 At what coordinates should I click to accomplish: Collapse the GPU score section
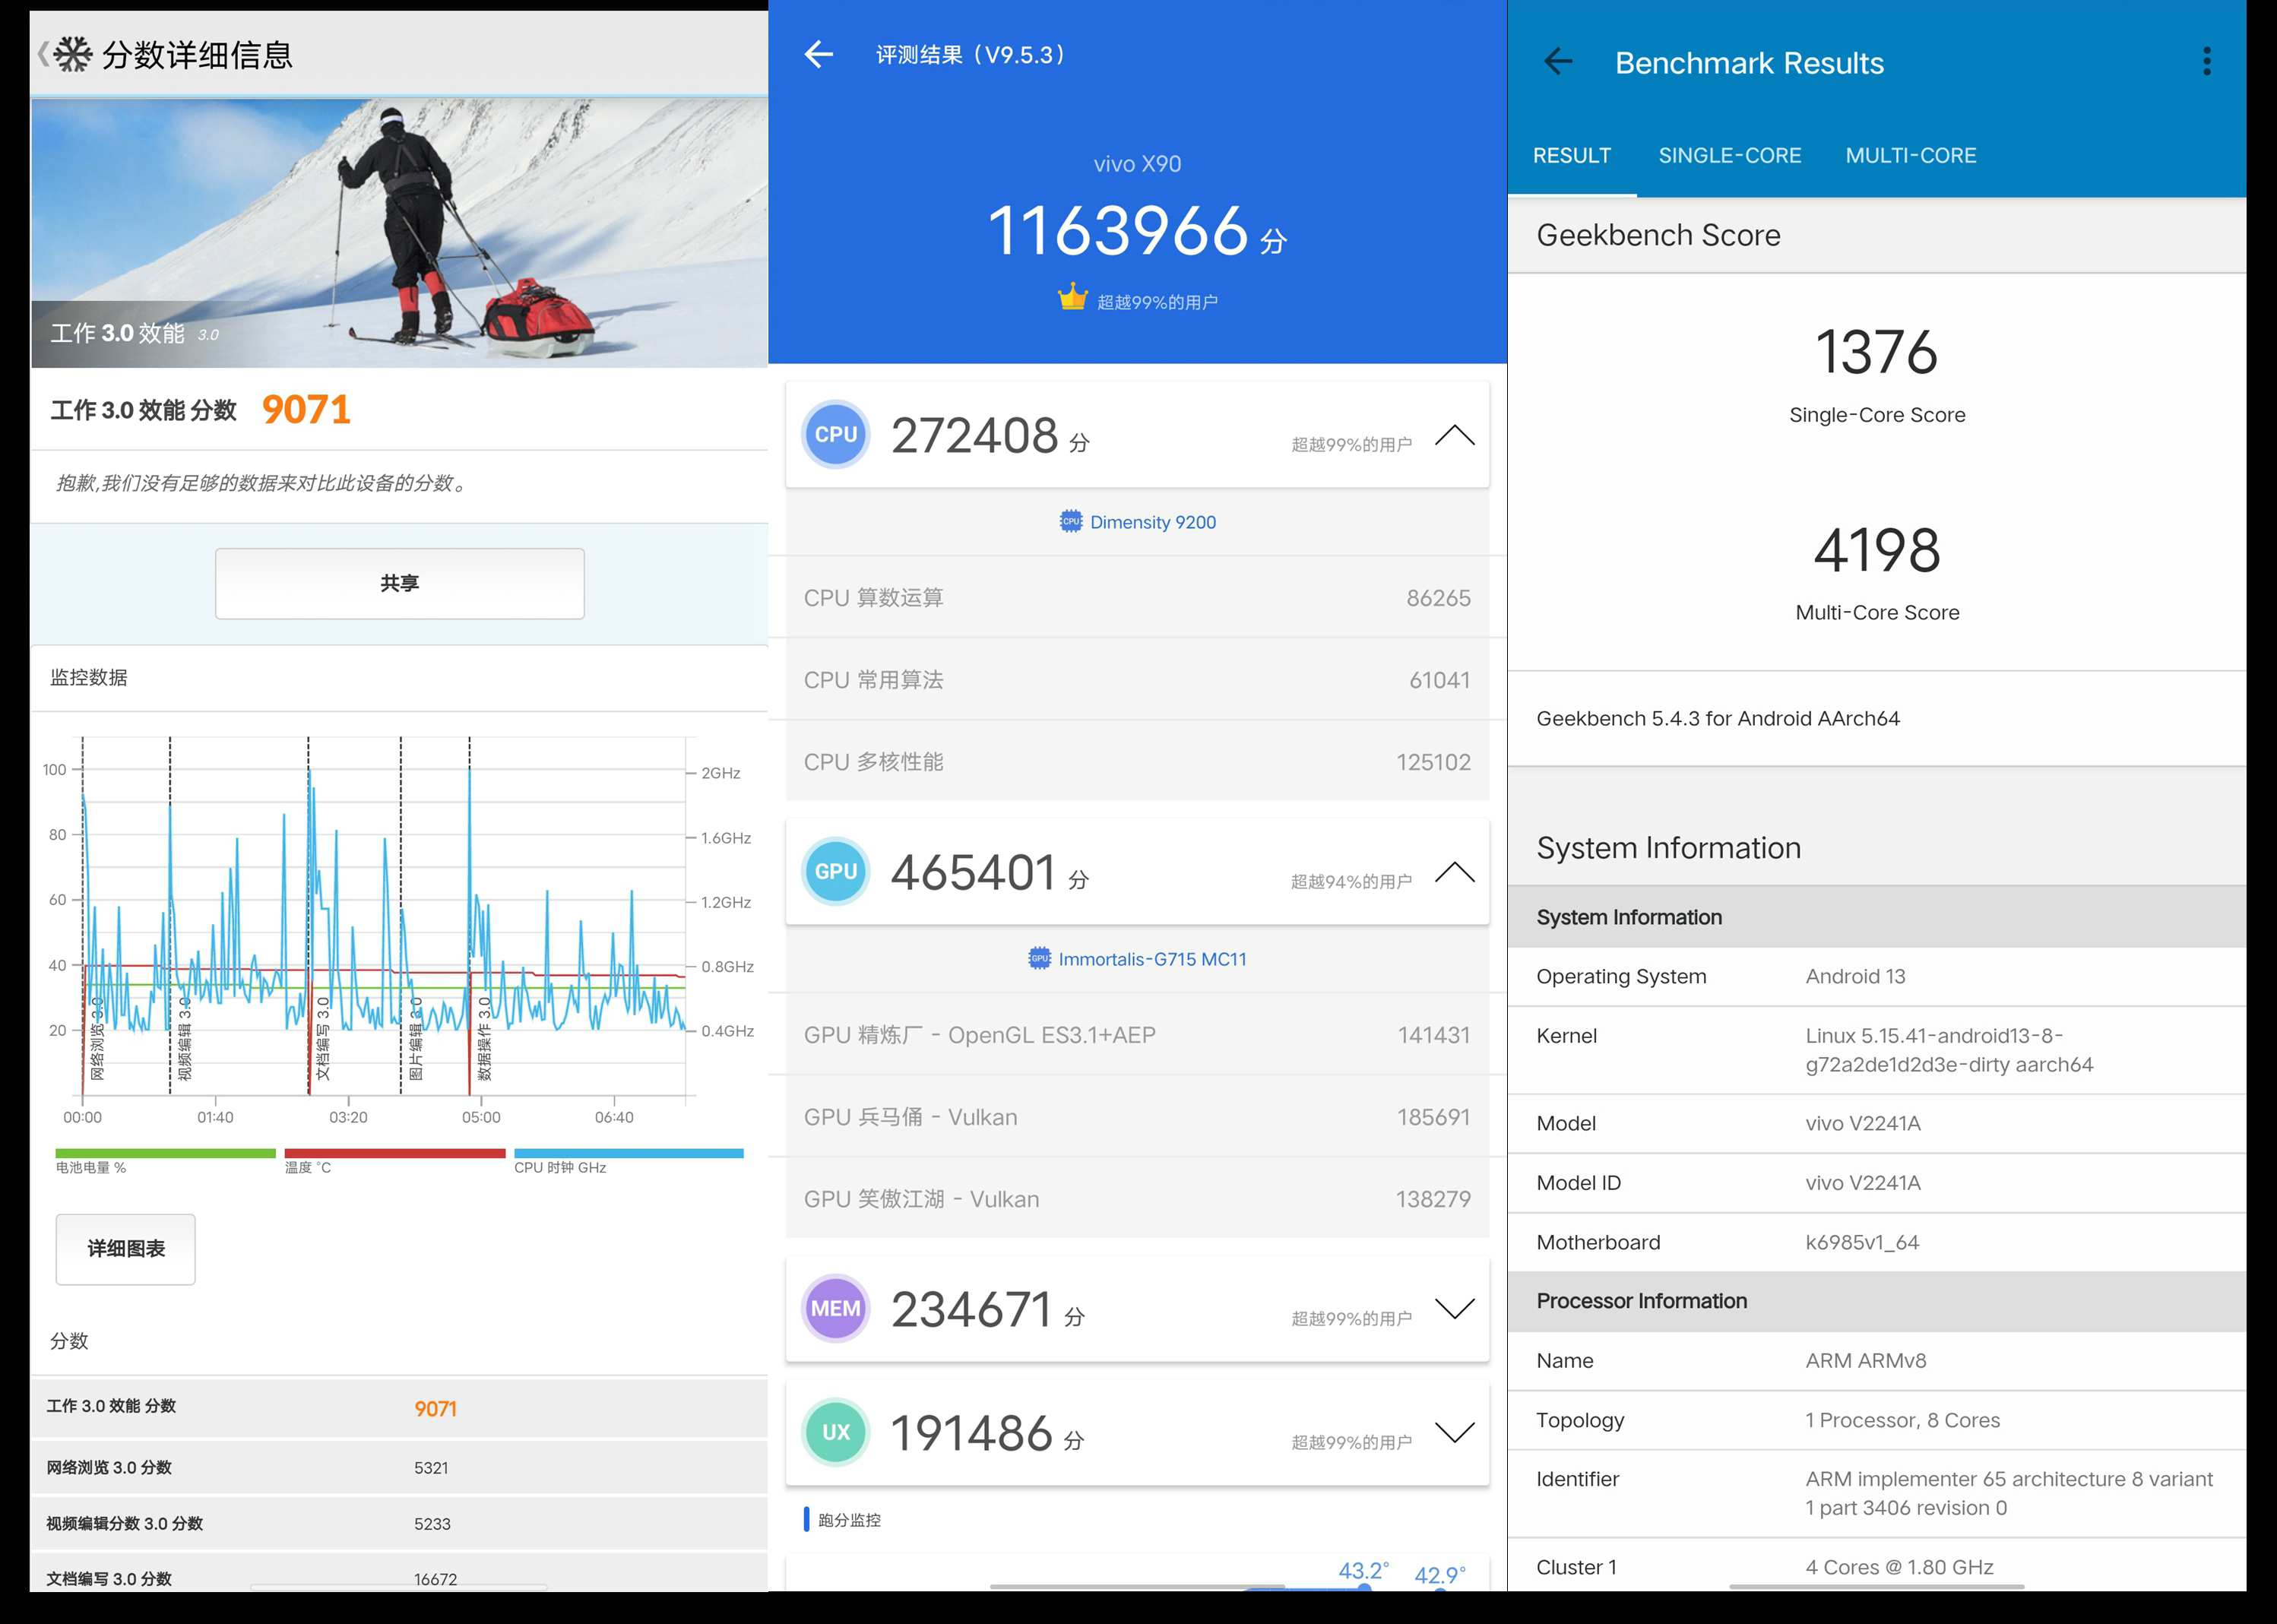1455,872
